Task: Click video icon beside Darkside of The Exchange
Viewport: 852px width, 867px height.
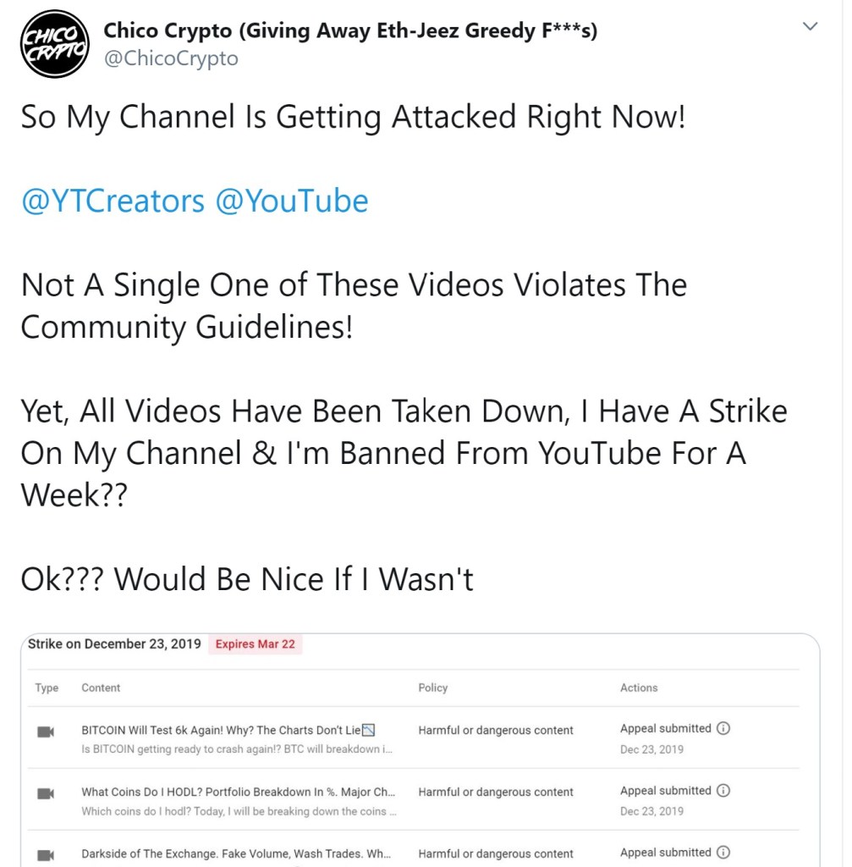Action: tap(46, 854)
